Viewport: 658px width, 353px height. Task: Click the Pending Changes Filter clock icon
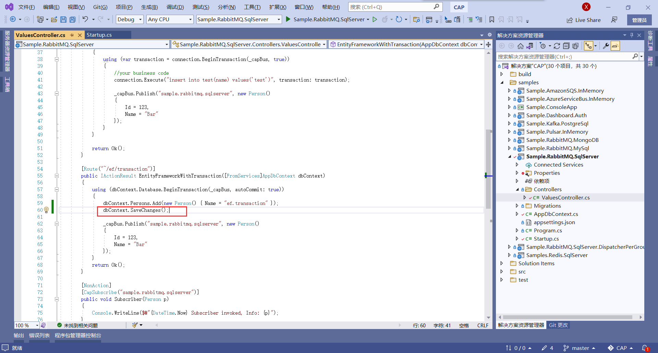[x=543, y=46]
